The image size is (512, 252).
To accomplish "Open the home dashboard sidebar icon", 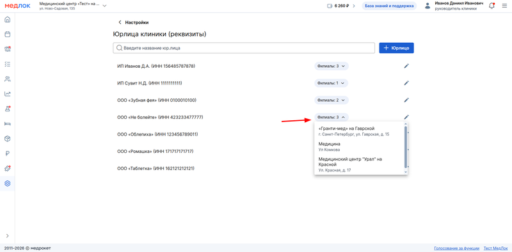I will pos(7,19).
